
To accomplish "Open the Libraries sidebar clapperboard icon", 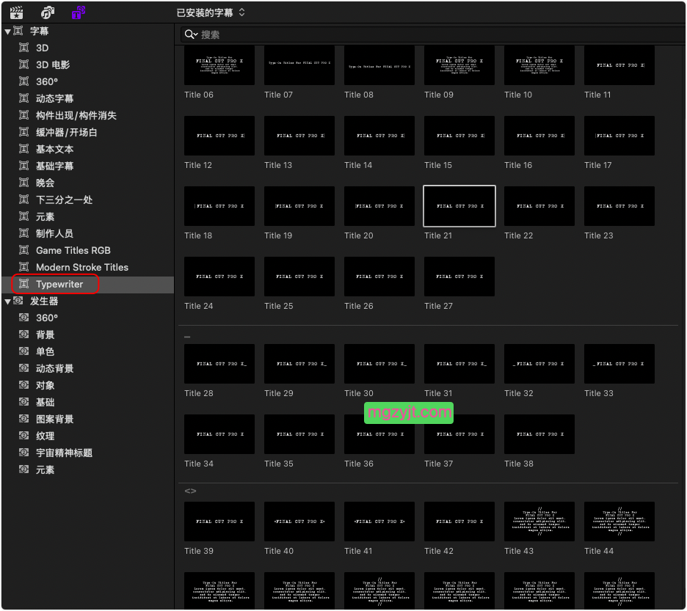I will 16,12.
